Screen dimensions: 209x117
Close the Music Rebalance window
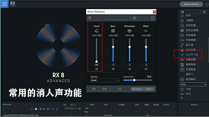pos(154,12)
